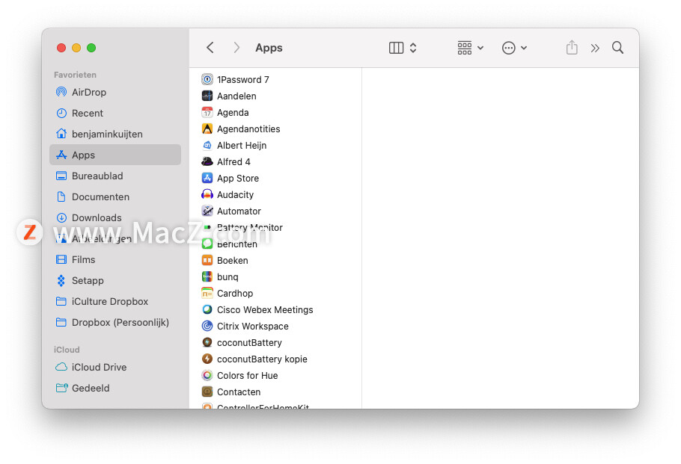Select the Automator app icon
The height and width of the screenshot is (464, 681).
[207, 211]
